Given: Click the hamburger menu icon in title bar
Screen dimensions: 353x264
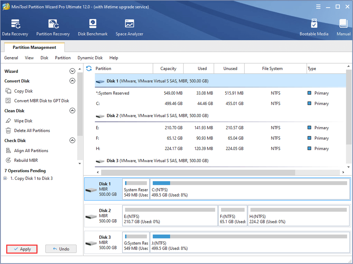Looking at the screenshot, I should 318,6.
